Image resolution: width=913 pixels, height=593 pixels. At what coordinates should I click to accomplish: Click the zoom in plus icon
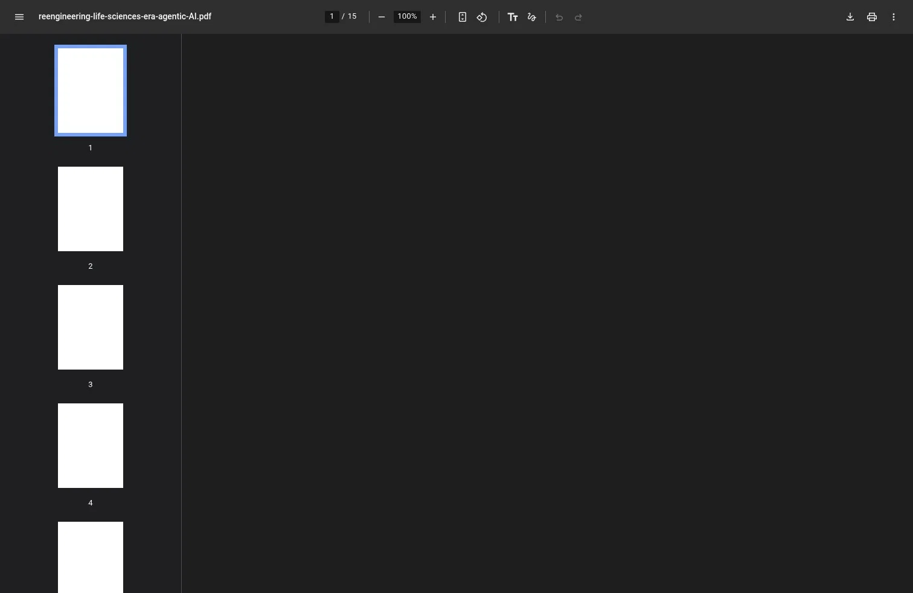coord(433,17)
